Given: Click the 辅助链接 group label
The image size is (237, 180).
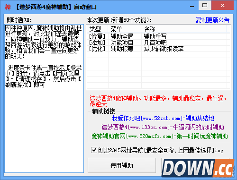Looking at the screenshot, I should pyautogui.click(x=103, y=111).
